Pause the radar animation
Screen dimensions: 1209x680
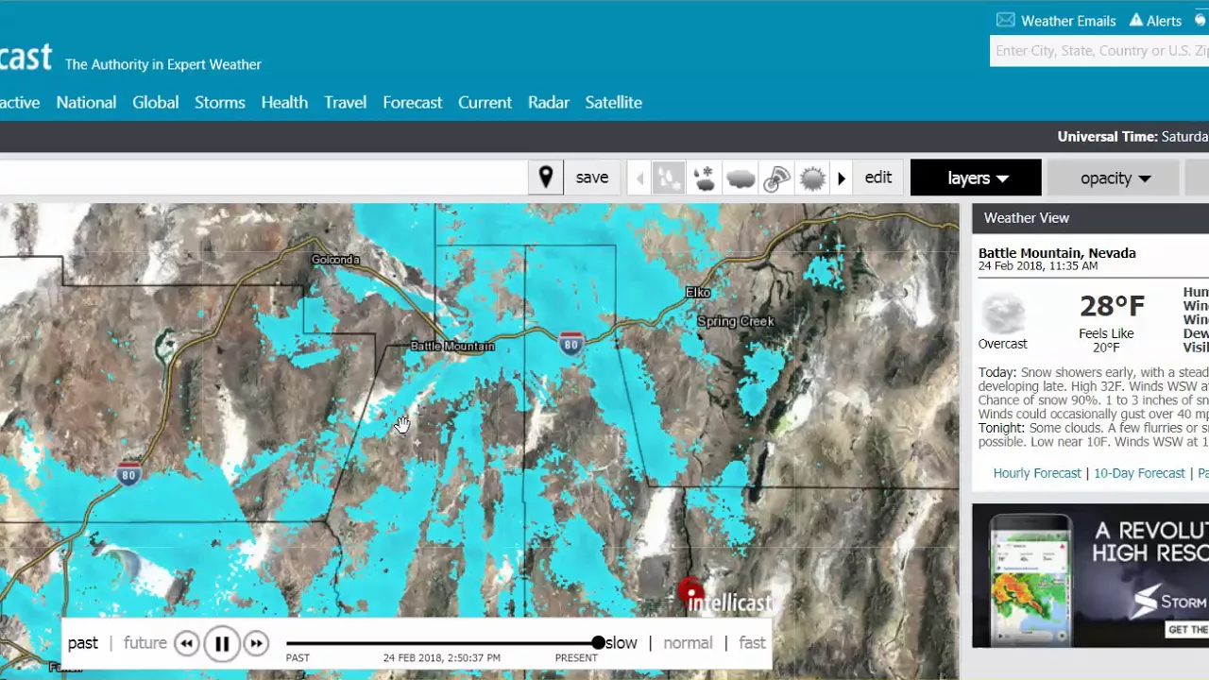pyautogui.click(x=222, y=643)
